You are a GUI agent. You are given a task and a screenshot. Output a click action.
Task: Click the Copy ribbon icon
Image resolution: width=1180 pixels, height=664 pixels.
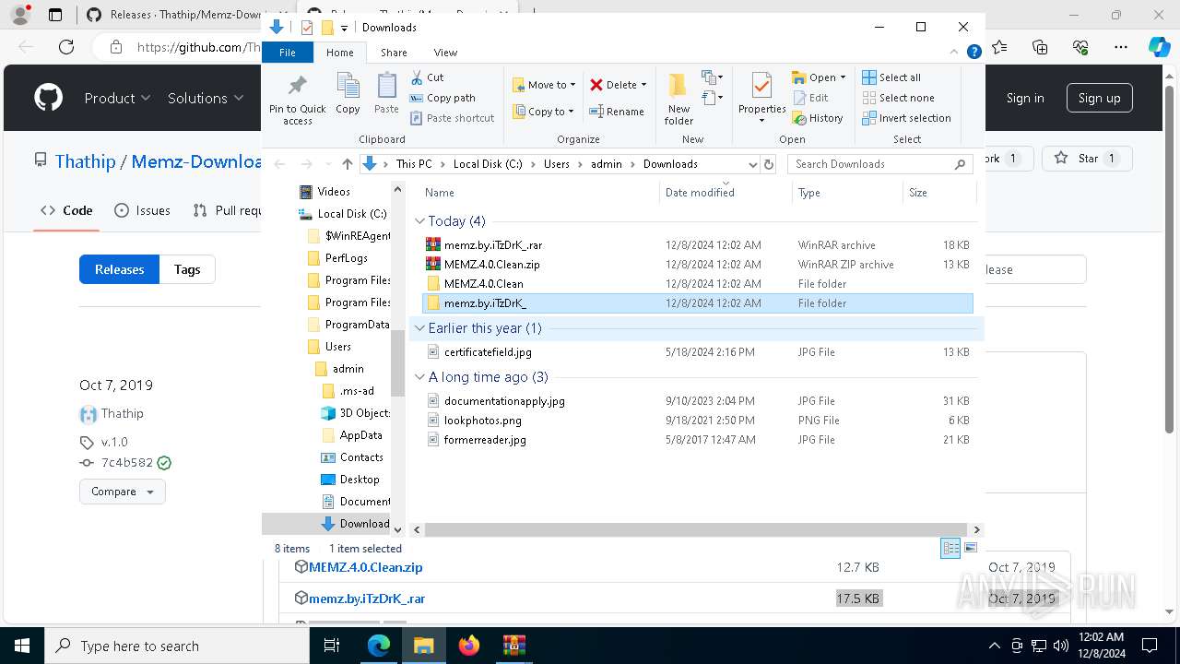pos(348,94)
